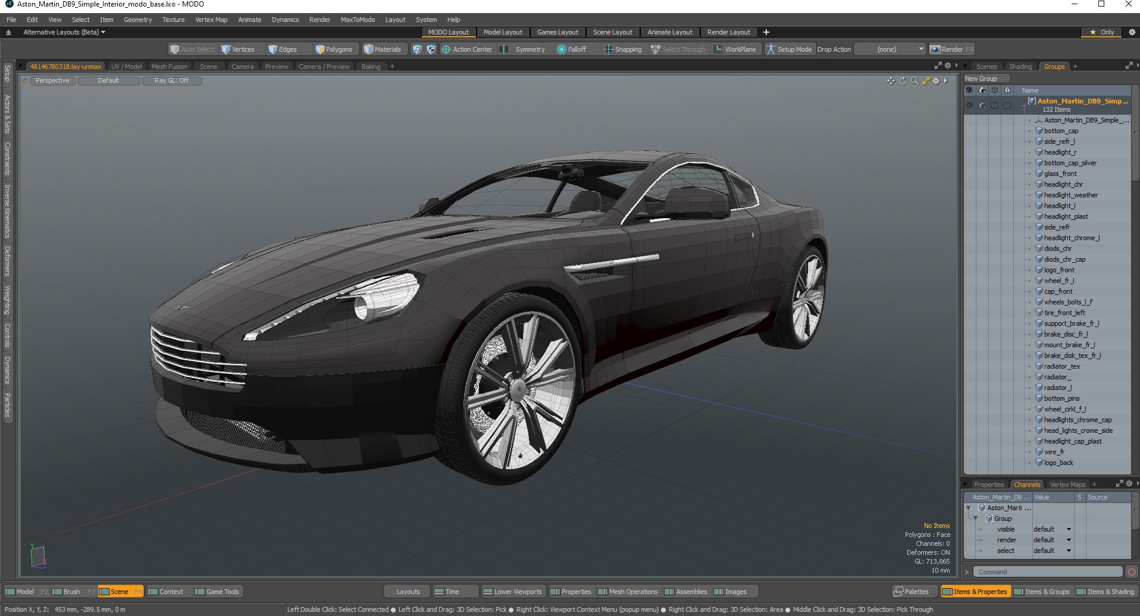Click the New Group button

point(986,78)
